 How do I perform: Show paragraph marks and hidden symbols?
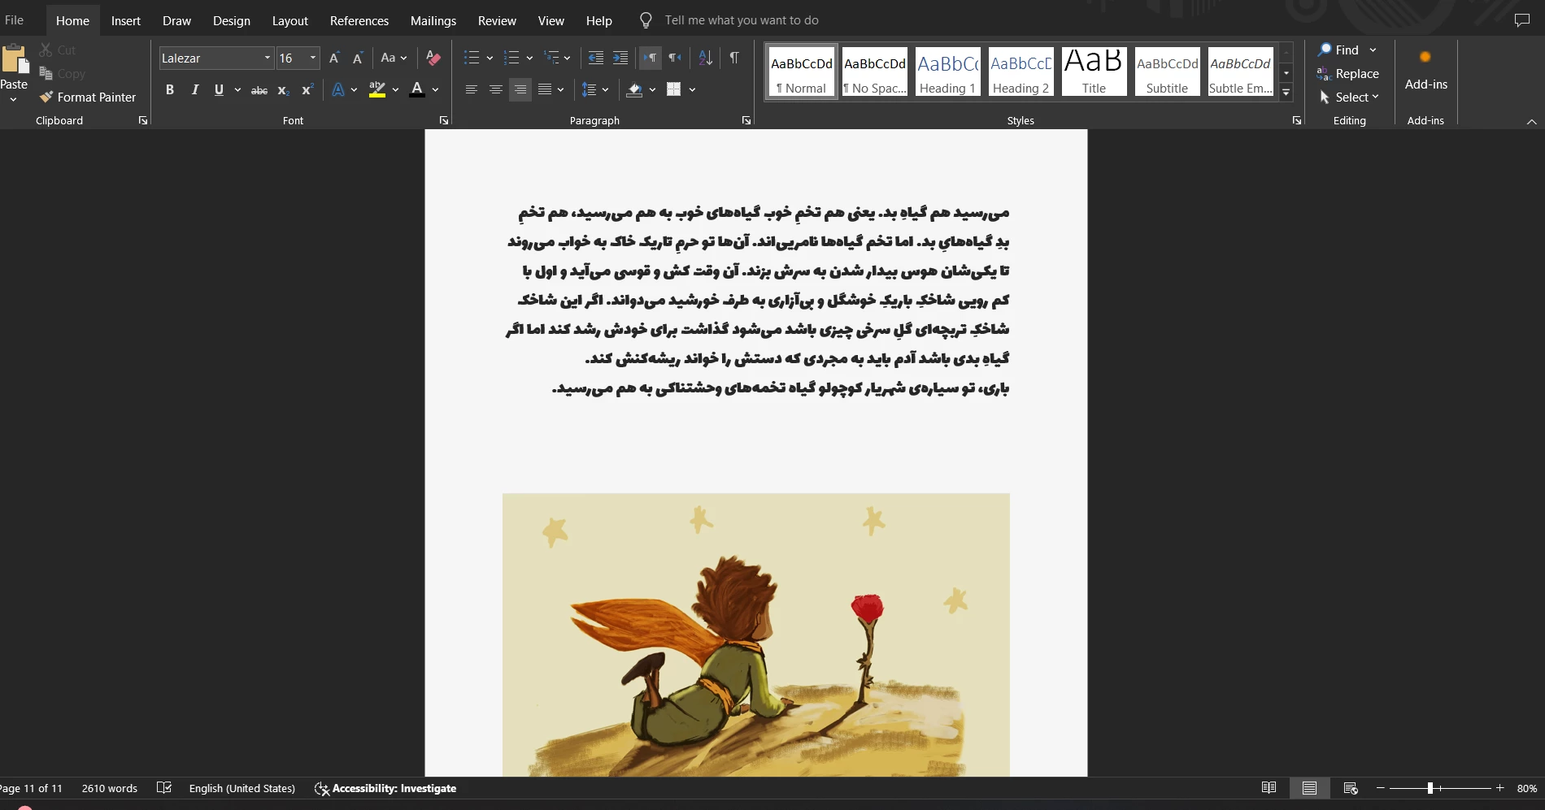pos(734,58)
